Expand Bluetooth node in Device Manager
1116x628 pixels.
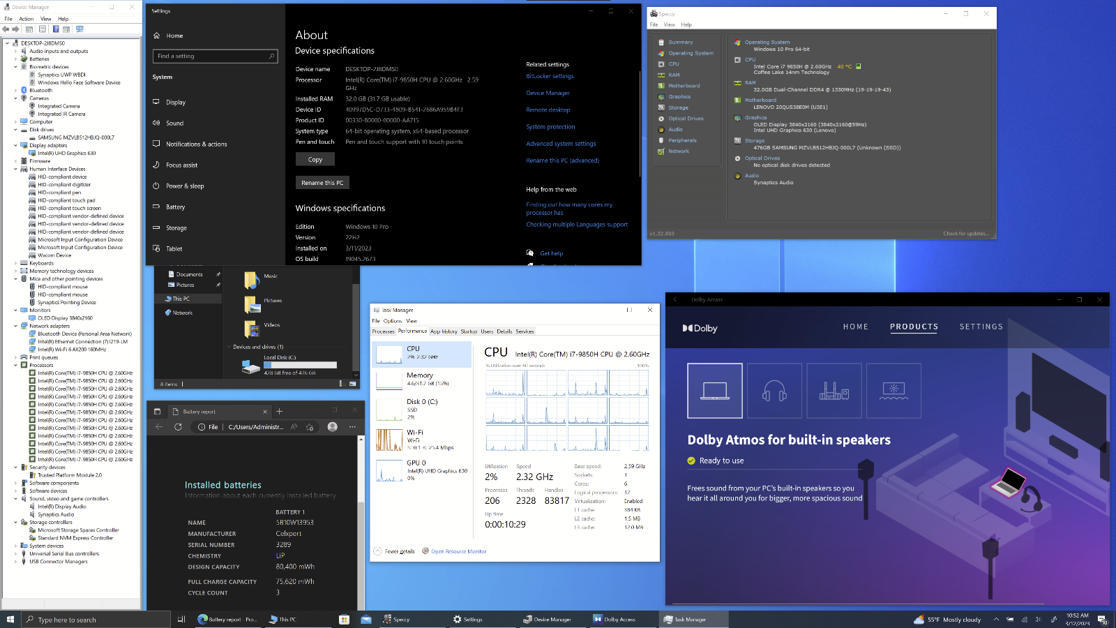pyautogui.click(x=16, y=90)
